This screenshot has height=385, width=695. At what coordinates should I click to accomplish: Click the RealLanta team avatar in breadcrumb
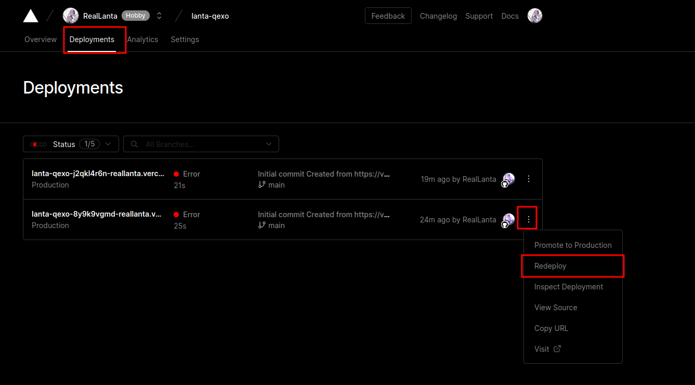(x=71, y=16)
